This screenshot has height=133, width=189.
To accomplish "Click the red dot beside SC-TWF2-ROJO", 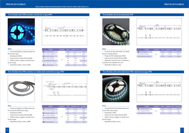I will [x=44, y=52].
